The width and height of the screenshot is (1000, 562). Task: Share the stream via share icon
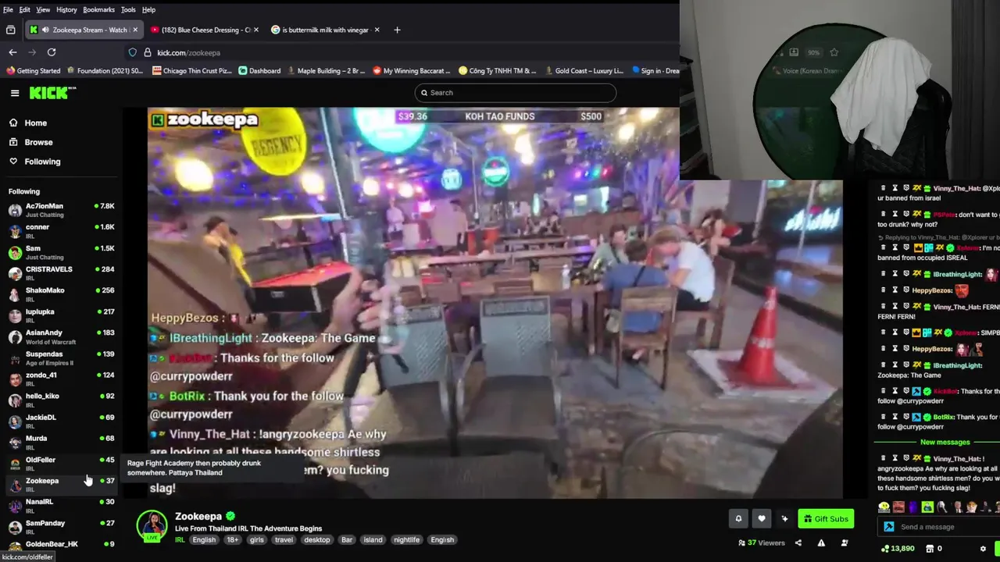[x=798, y=542]
